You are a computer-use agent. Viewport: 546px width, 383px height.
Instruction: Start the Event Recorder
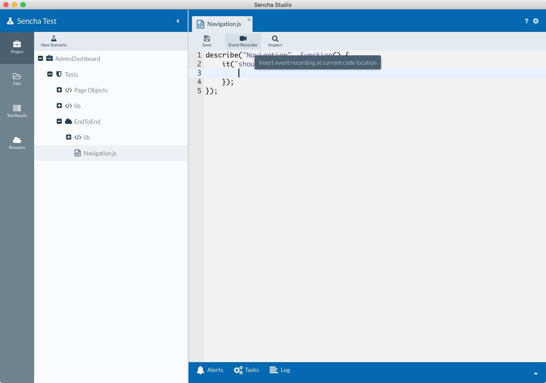tap(243, 41)
